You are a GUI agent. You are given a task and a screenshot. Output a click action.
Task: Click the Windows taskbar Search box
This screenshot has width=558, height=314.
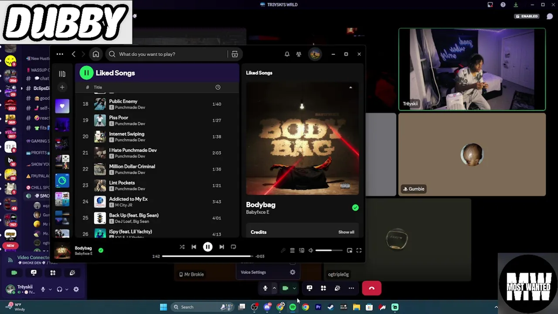click(x=203, y=307)
